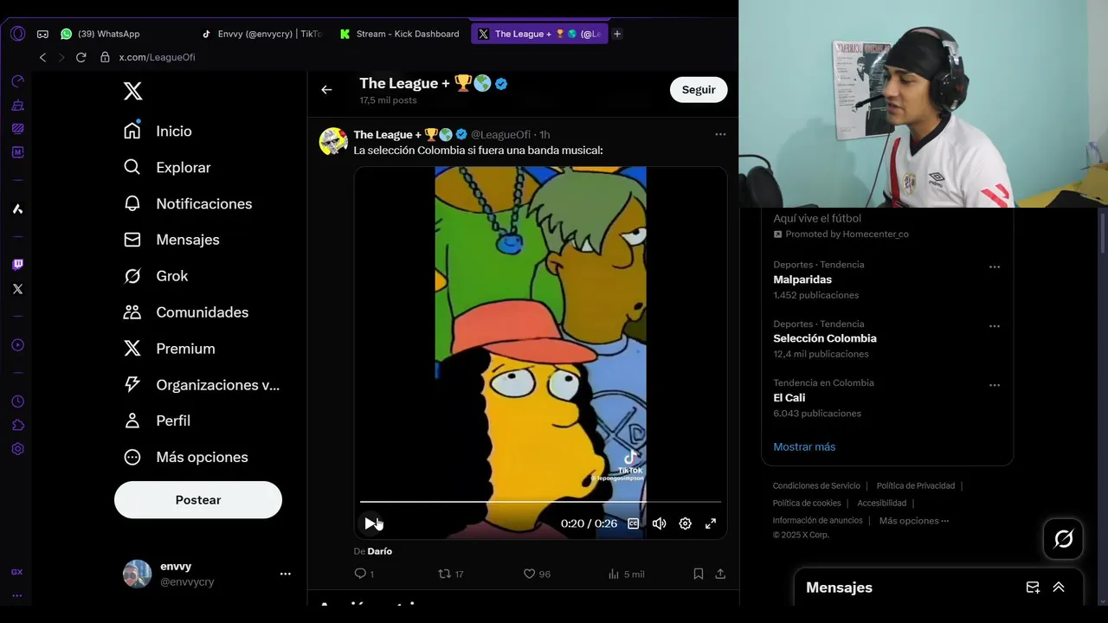Viewport: 1108px width, 623px height.
Task: Mute the video with the speaker icon
Action: tap(659, 523)
